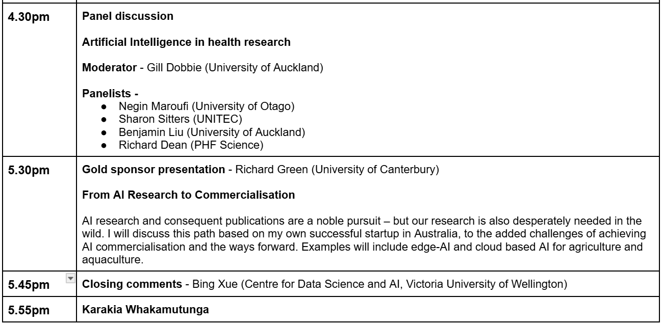The image size is (663, 325).
Task: Click Gill Dobbie's name
Action: [x=174, y=68]
